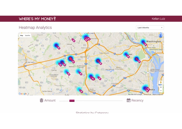
Task: Open map Terms of Use link
Action: (147, 95)
